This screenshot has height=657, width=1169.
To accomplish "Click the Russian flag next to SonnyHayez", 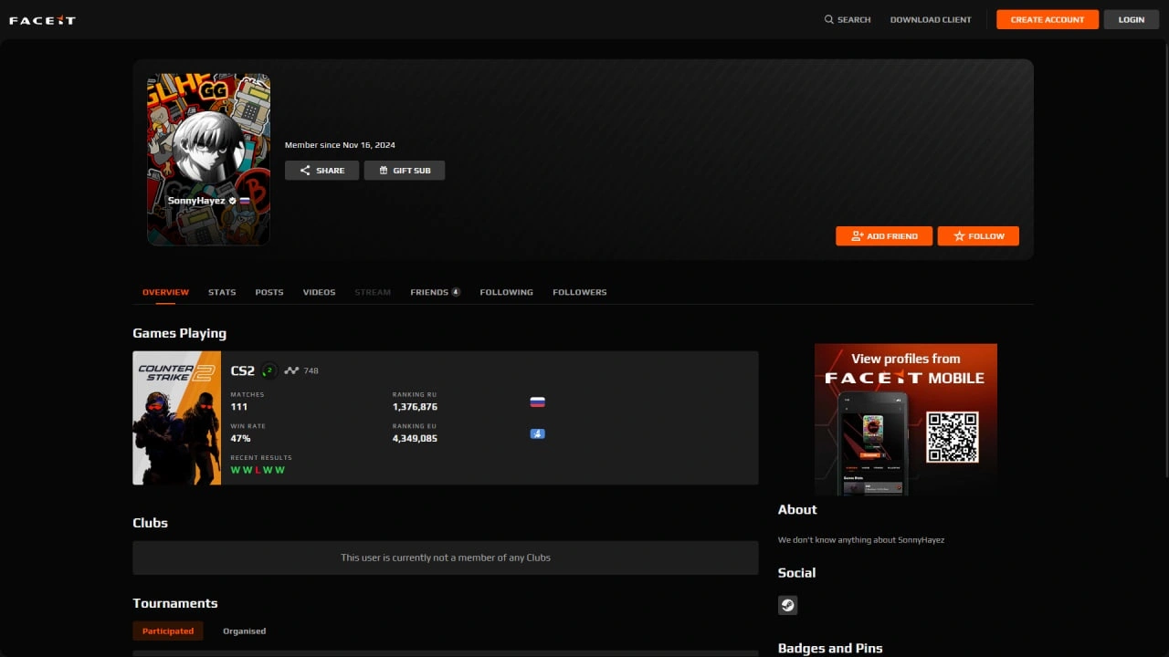I will 245,201.
